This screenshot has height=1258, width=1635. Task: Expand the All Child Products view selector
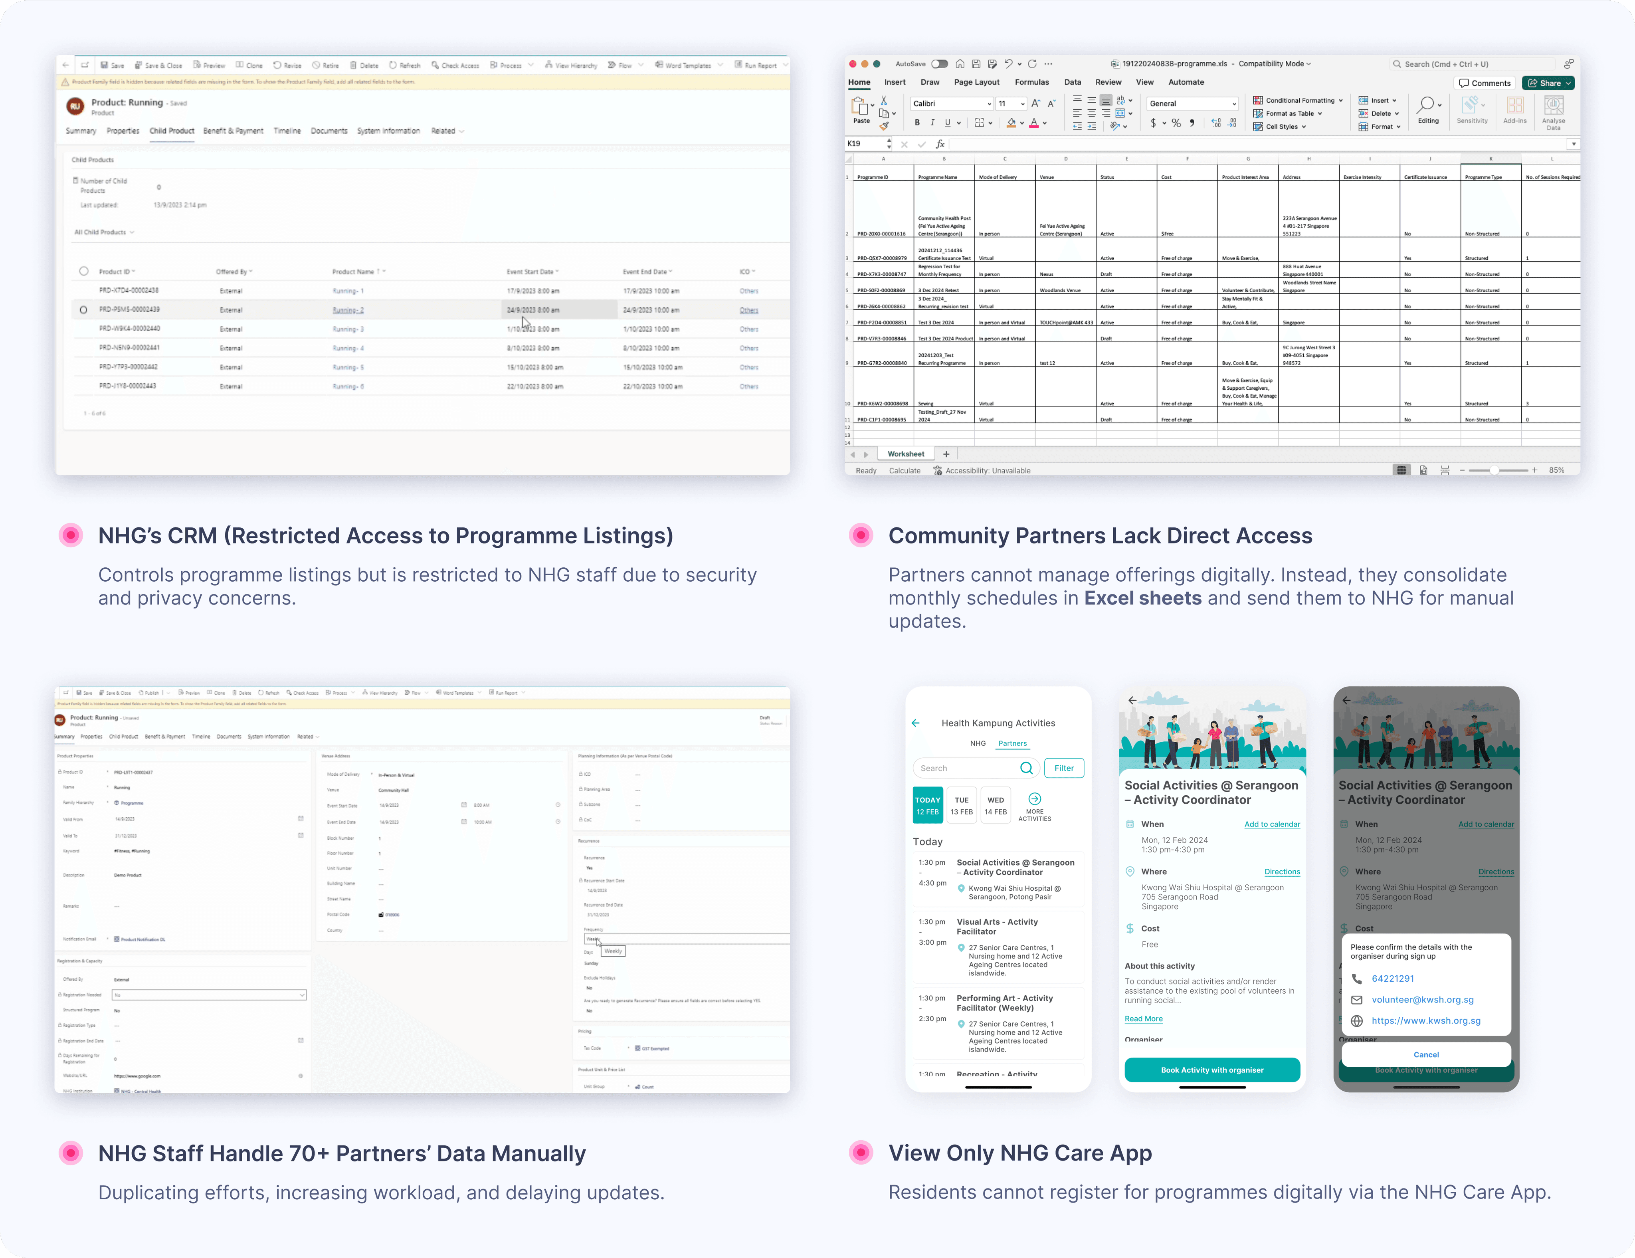(104, 232)
